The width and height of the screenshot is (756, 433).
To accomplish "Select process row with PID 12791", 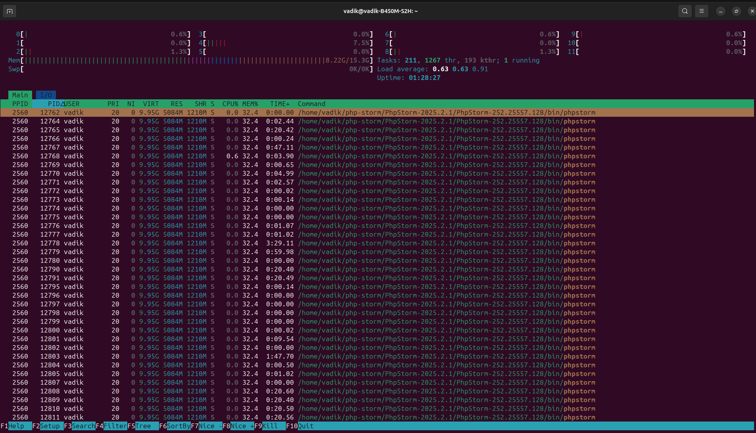I will tap(377, 278).
